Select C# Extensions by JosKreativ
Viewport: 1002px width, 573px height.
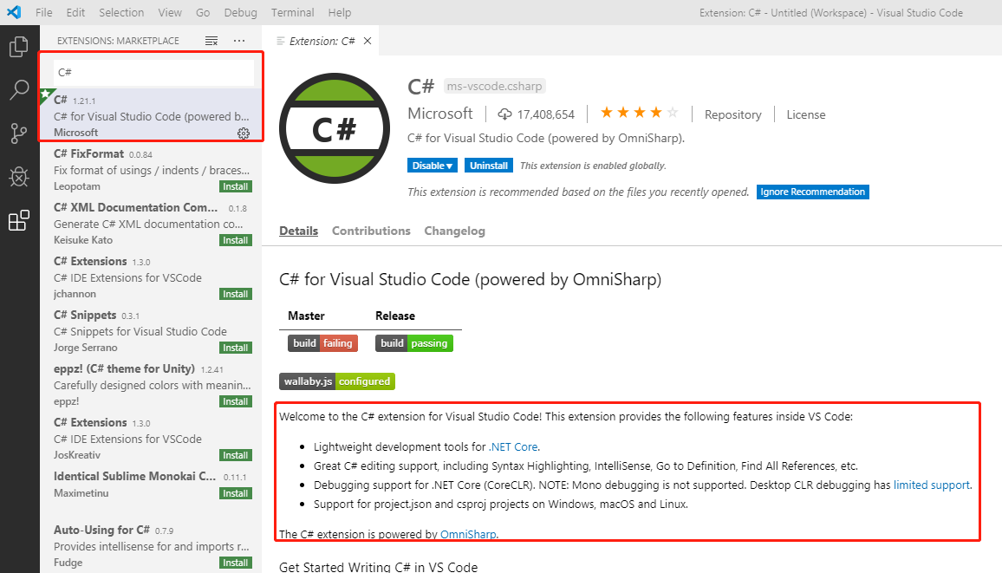151,438
